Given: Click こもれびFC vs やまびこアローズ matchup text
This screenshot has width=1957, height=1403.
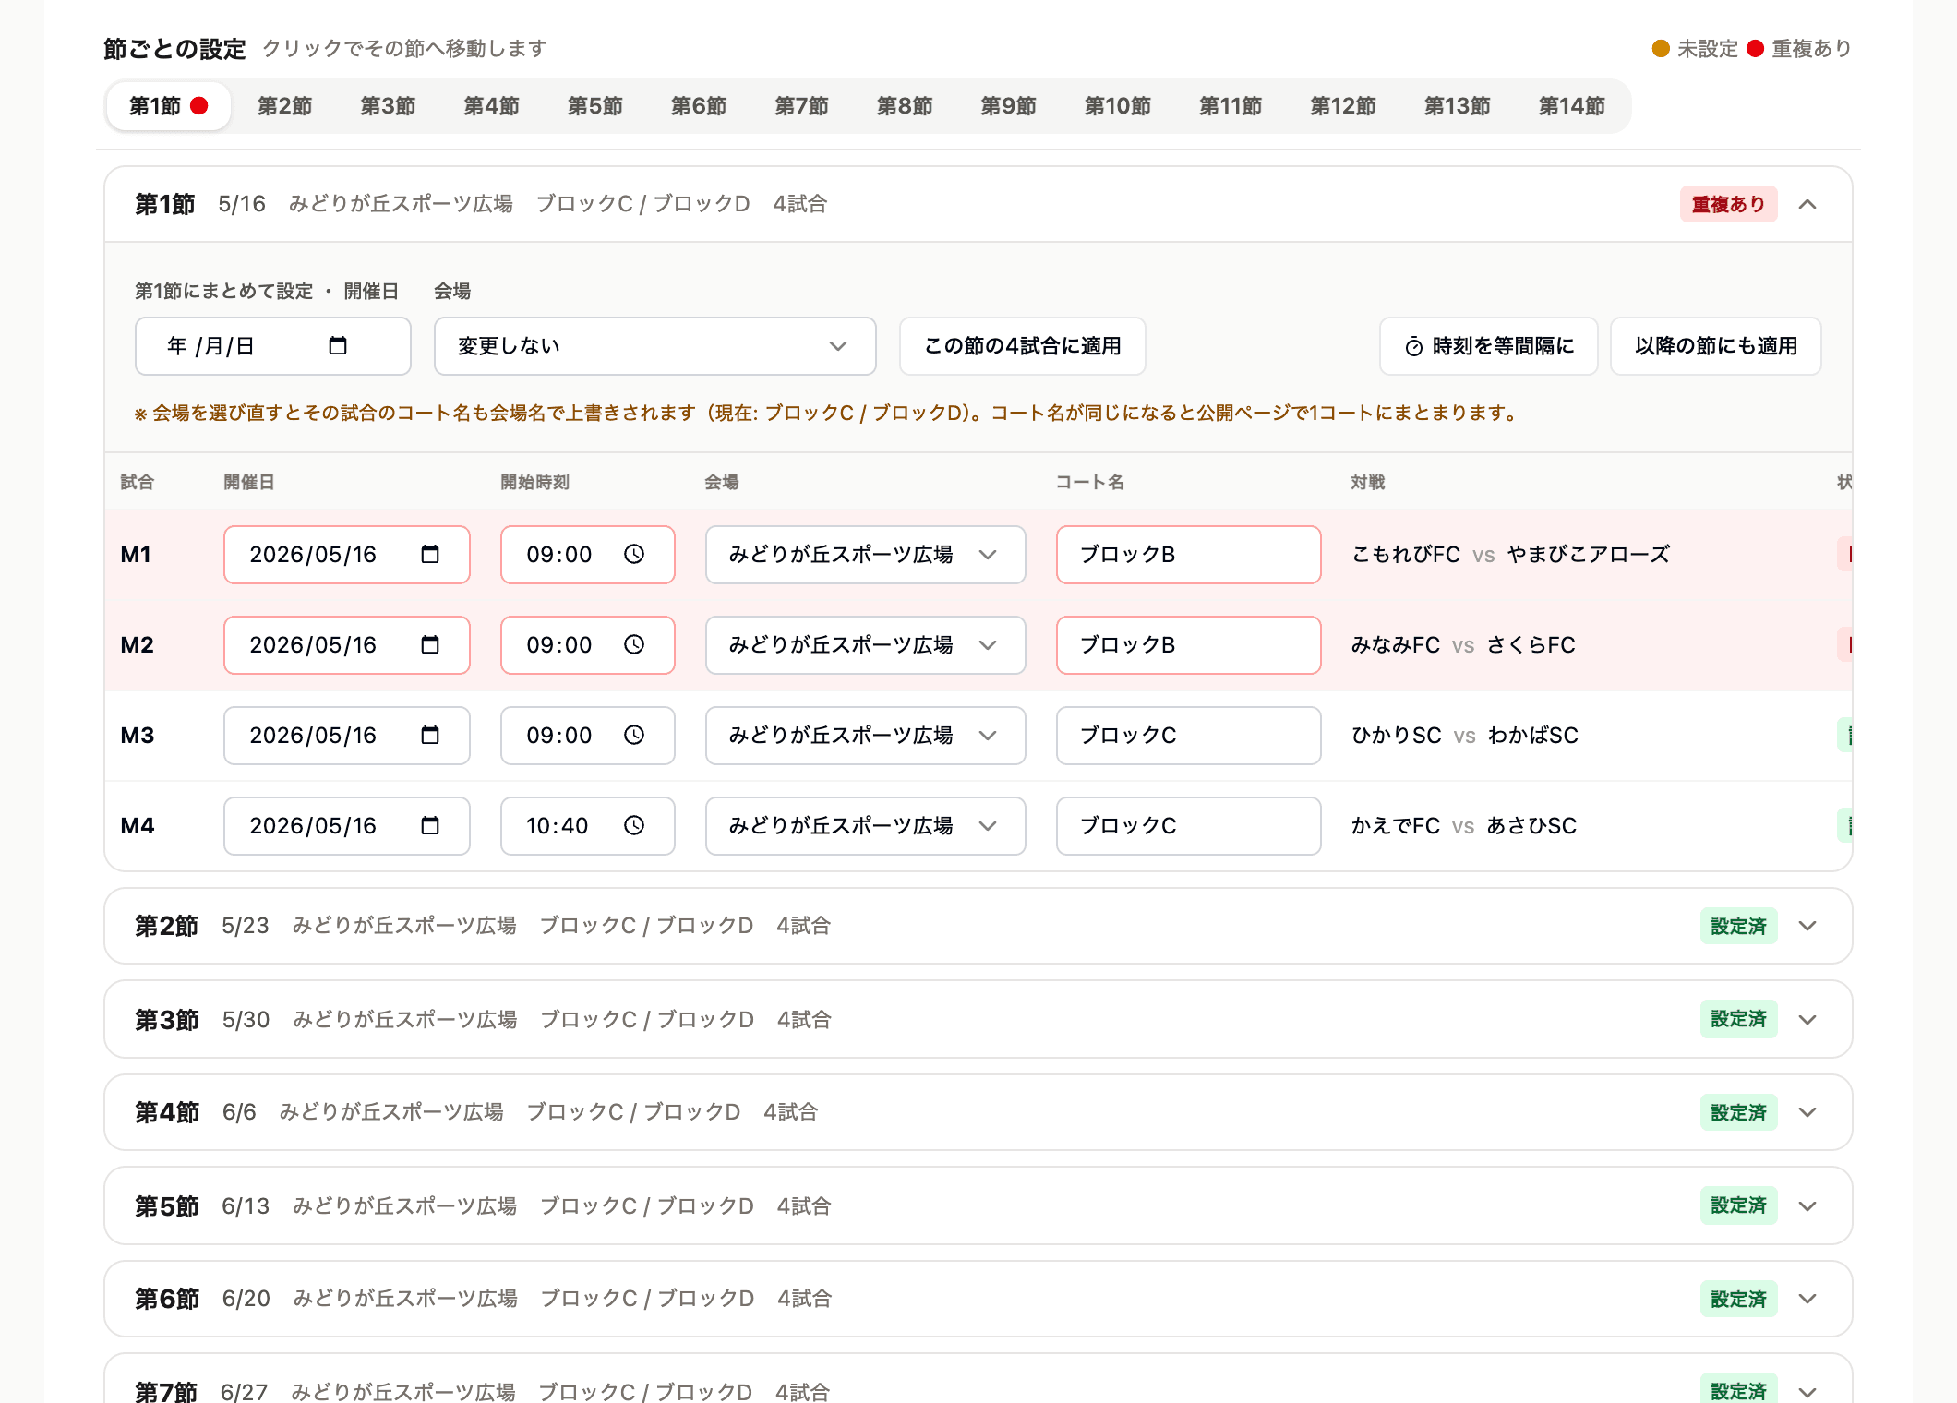Looking at the screenshot, I should (1511, 555).
